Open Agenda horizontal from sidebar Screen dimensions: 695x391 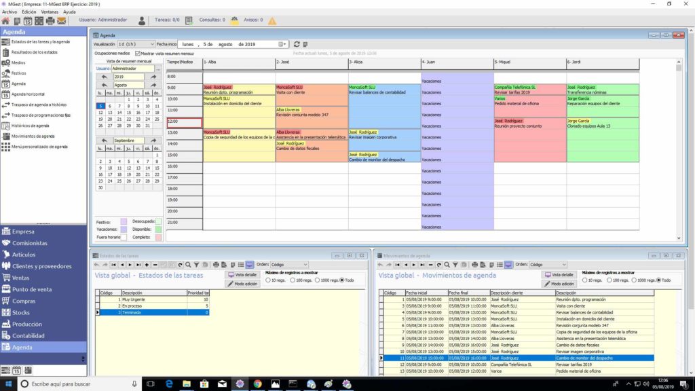point(28,94)
